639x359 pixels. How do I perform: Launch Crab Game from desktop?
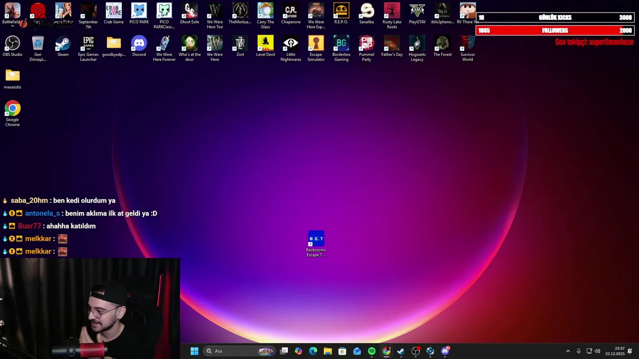[114, 13]
